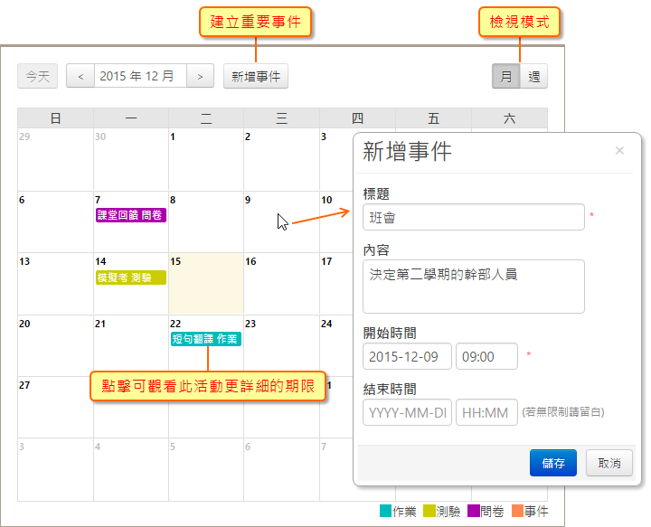
Task: Go to previous month with left arrow
Action: click(x=80, y=77)
